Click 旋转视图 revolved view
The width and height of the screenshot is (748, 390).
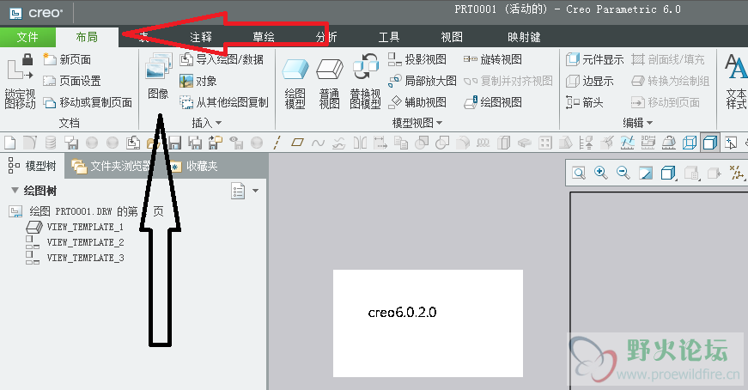point(493,59)
